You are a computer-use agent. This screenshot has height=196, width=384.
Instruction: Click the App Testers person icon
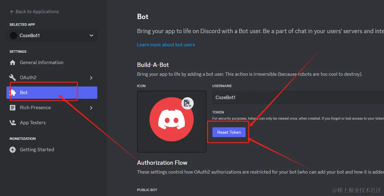click(13, 123)
